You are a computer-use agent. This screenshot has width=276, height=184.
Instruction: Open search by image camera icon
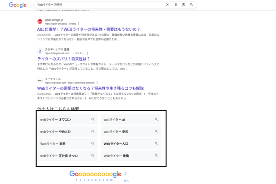[183, 5]
